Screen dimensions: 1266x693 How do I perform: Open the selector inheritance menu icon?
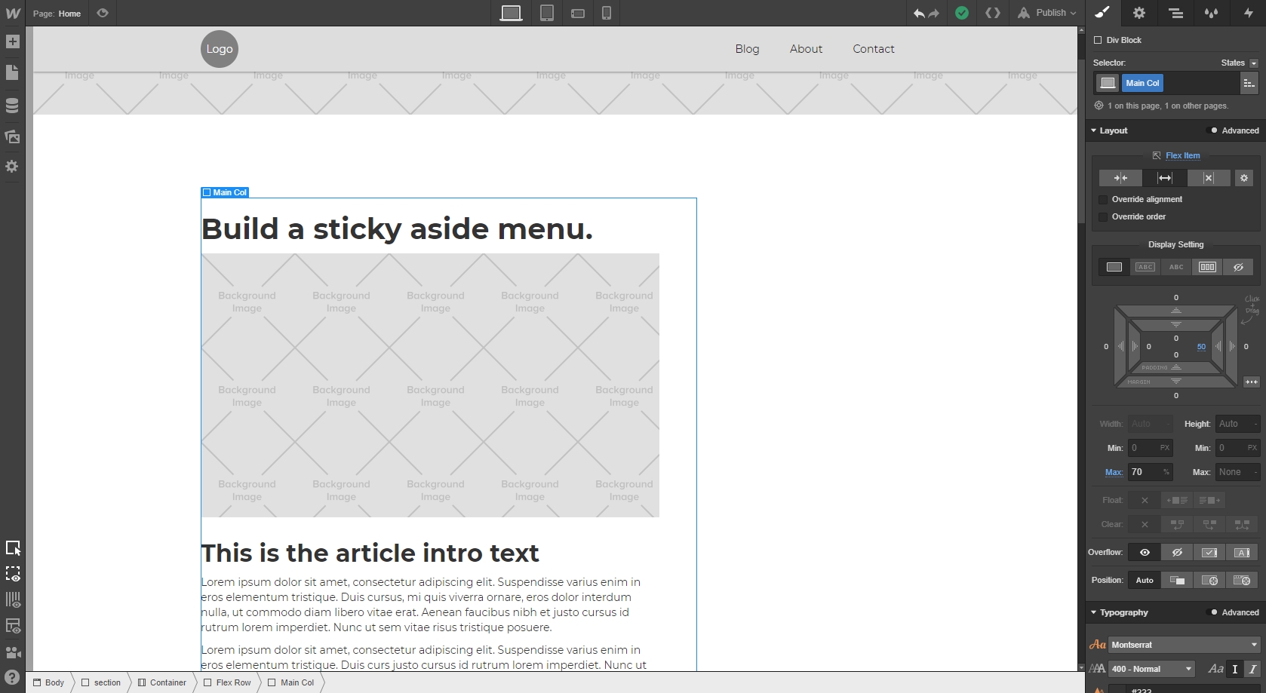click(x=1249, y=83)
